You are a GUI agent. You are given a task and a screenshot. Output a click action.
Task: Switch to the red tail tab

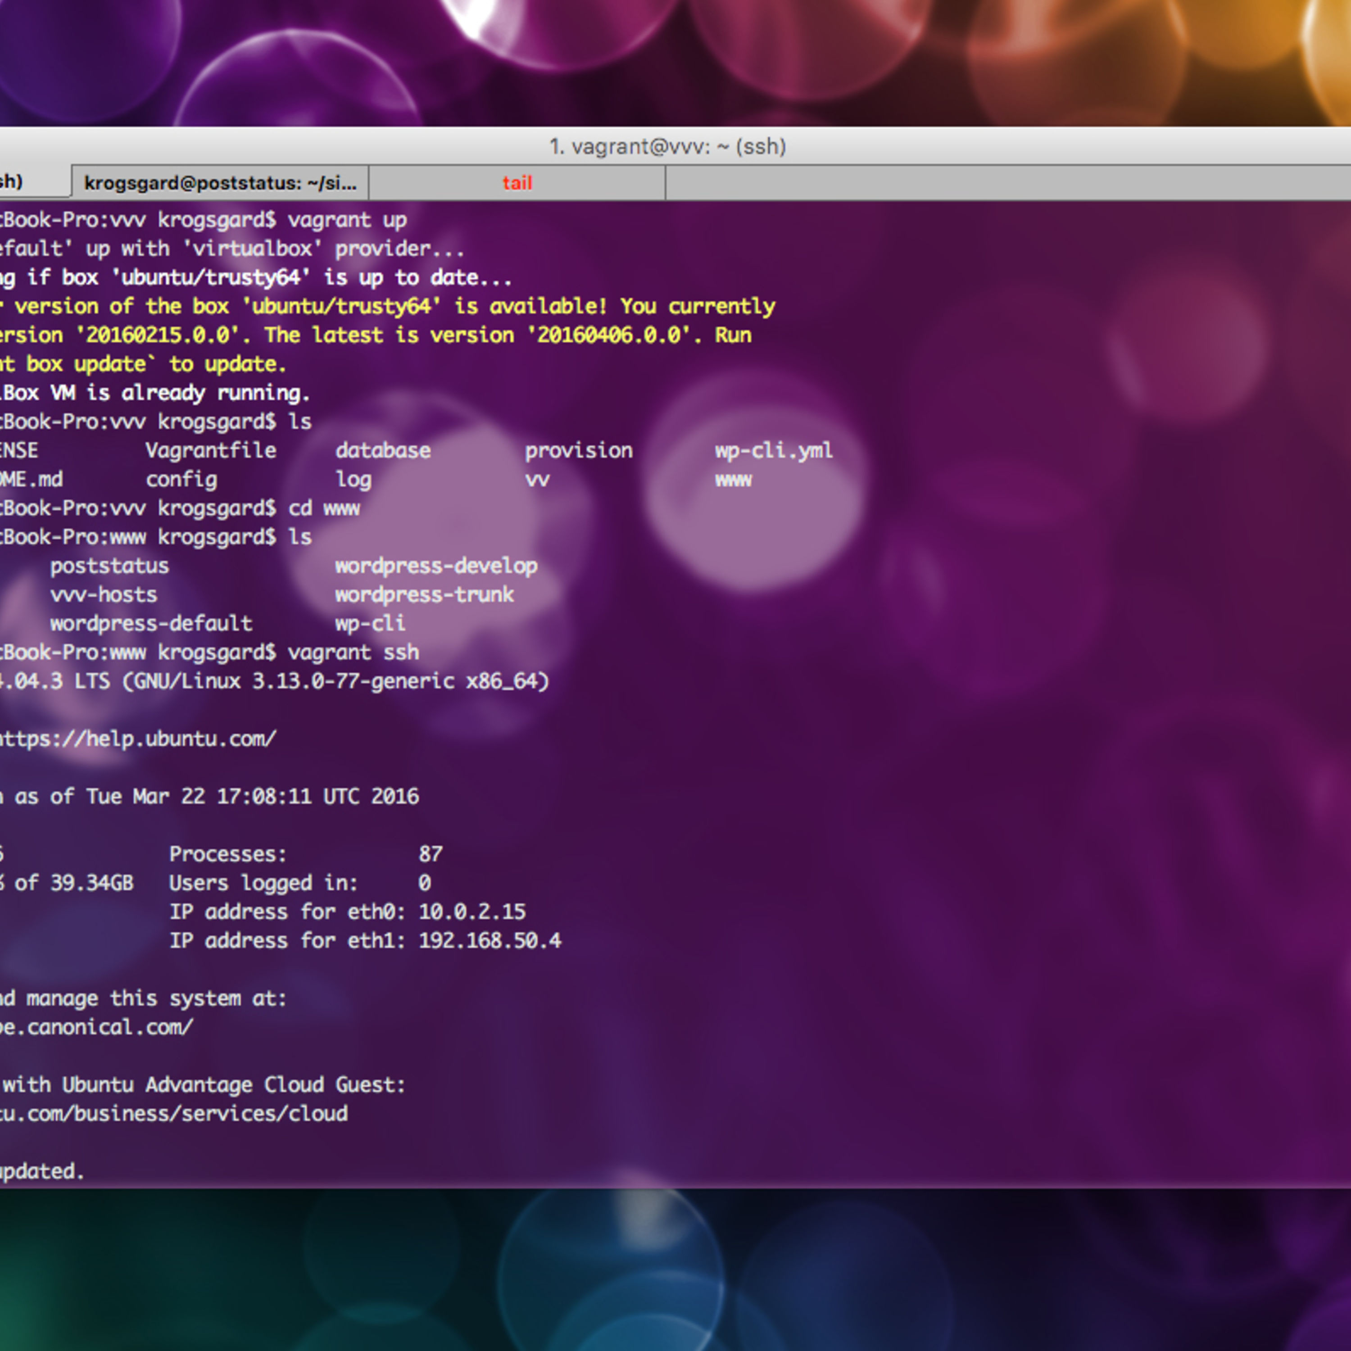pos(517,183)
